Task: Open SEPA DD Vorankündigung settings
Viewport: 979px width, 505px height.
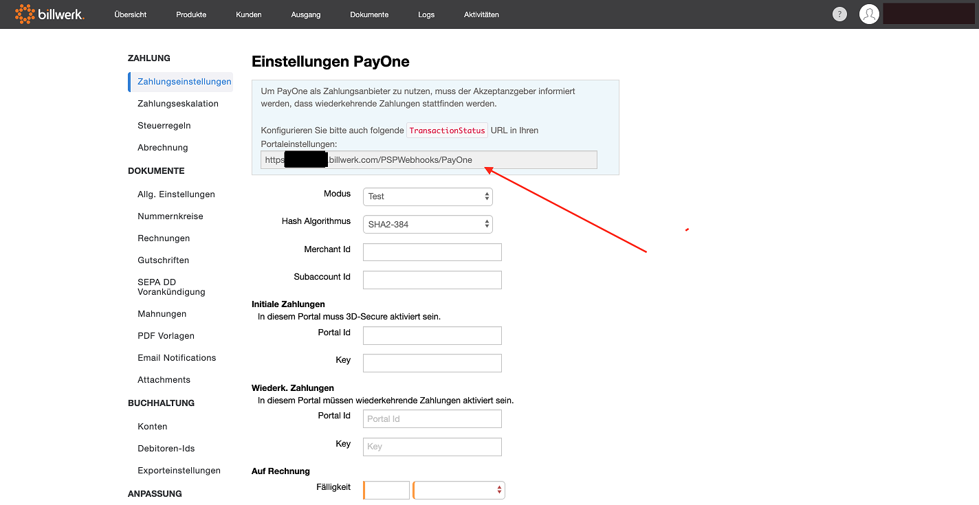Action: tap(171, 287)
